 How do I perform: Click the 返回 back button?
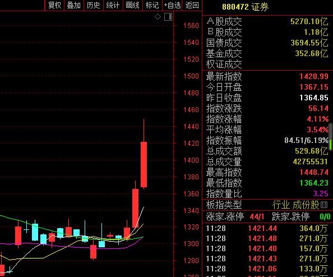tap(192, 5)
